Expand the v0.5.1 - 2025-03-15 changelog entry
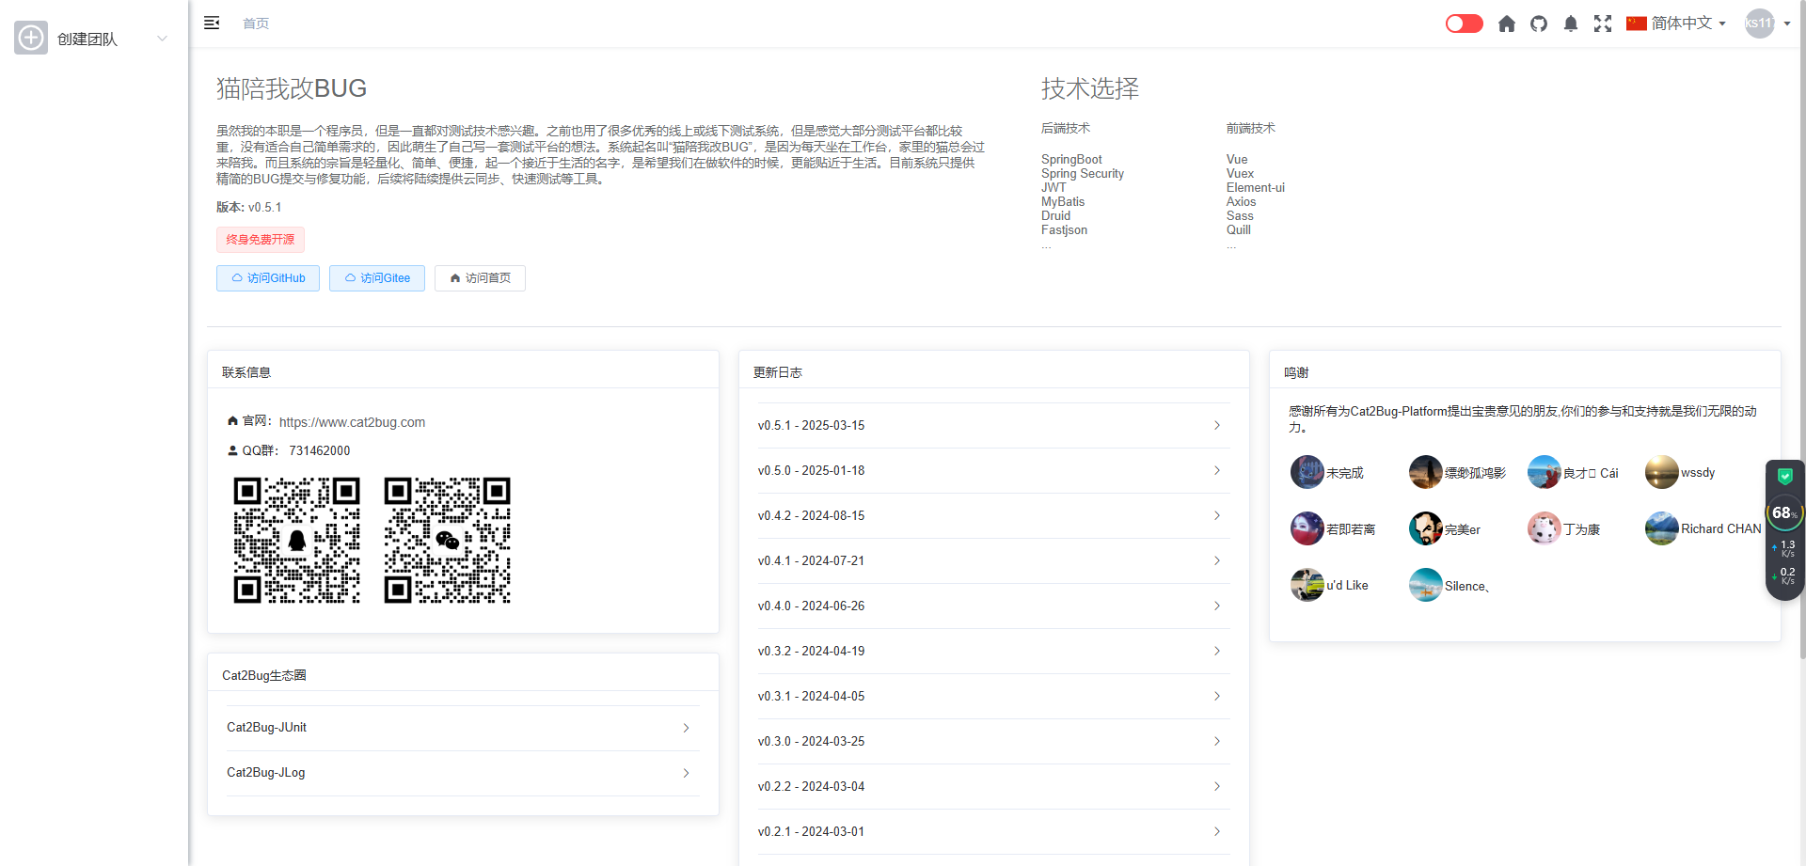Image resolution: width=1806 pixels, height=866 pixels. pyautogui.click(x=993, y=426)
